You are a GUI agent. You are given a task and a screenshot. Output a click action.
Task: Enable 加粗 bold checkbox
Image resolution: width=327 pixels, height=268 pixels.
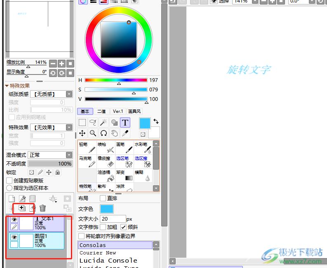[103, 227]
